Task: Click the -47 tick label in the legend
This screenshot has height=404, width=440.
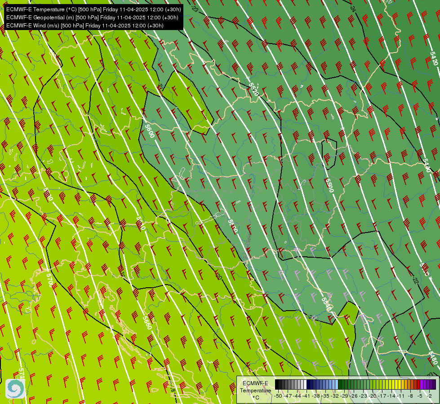Action: pos(288,396)
